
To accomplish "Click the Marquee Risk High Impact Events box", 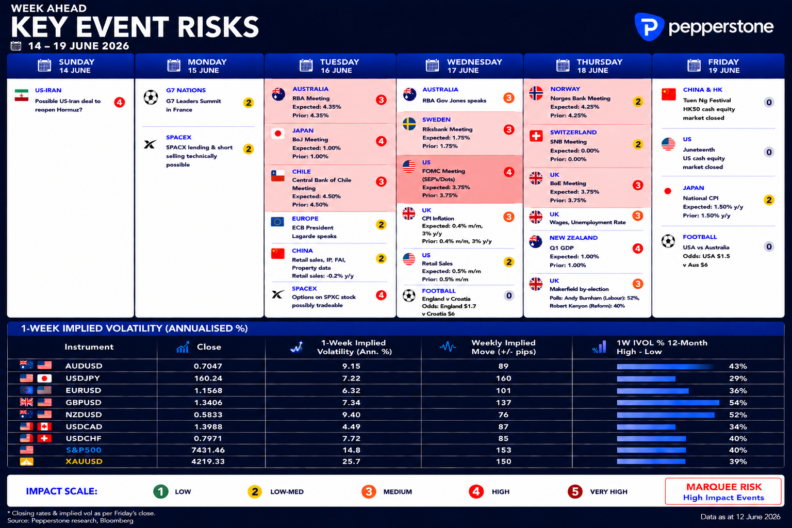I will (723, 491).
